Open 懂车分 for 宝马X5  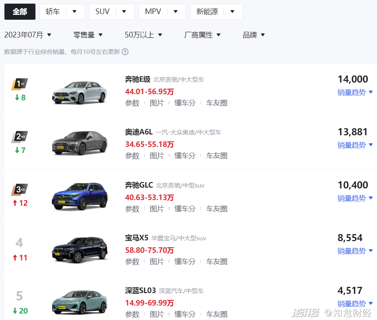pos(185,261)
